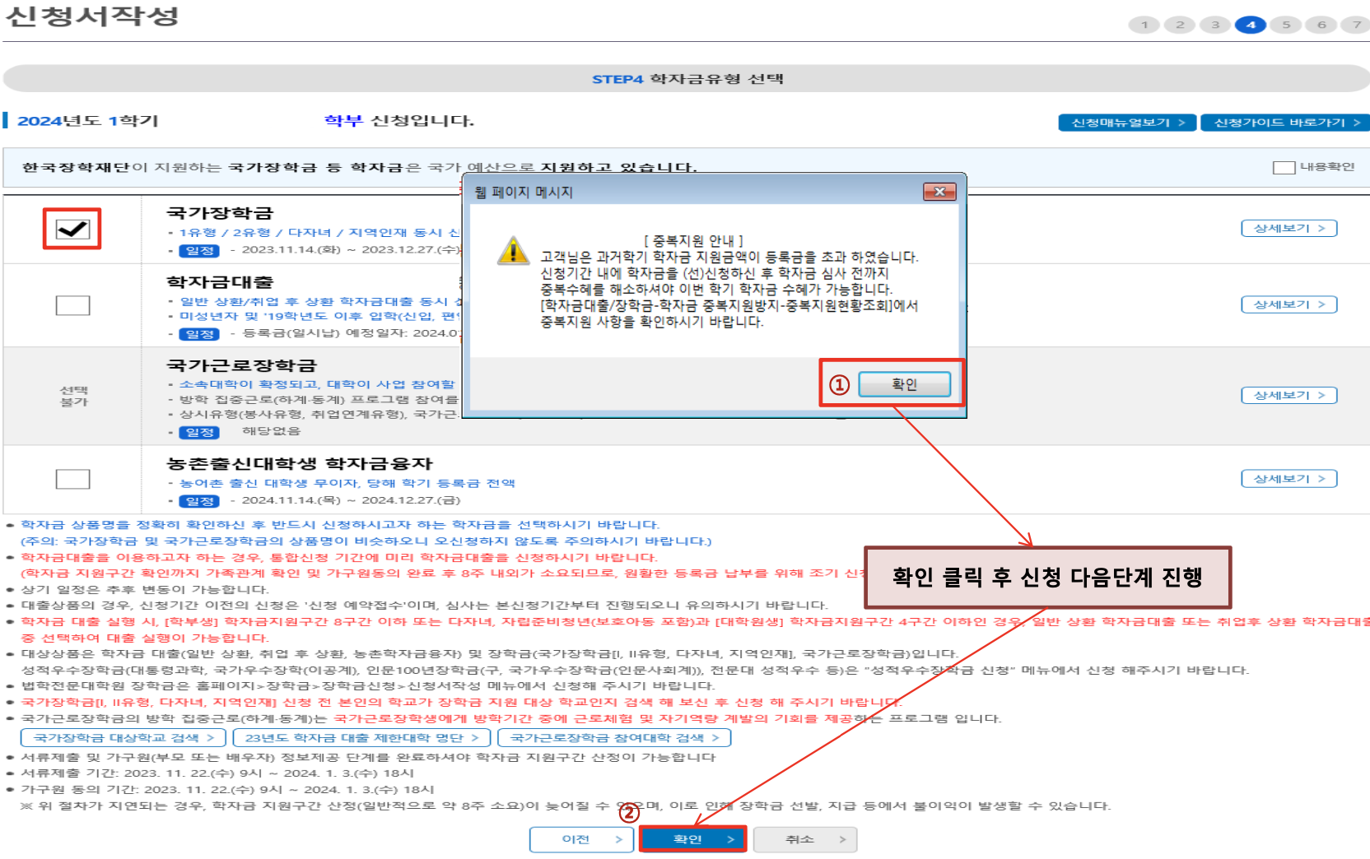Uncheck the 국가장학금 checkbox
Image resolution: width=1370 pixels, height=859 pixels.
pos(72,230)
